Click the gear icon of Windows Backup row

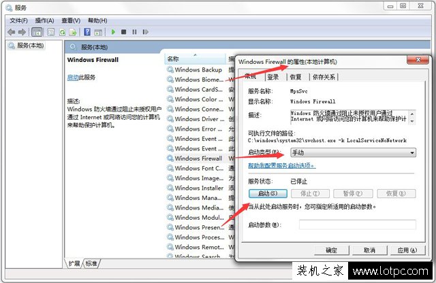tap(170, 69)
